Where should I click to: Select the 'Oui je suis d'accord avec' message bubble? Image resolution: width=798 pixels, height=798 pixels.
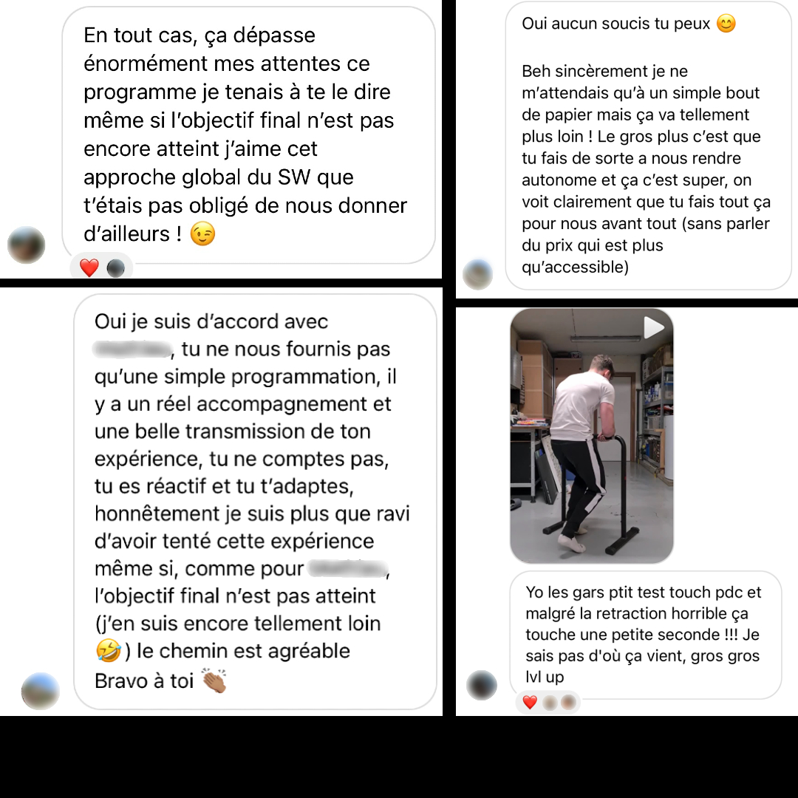click(x=256, y=502)
